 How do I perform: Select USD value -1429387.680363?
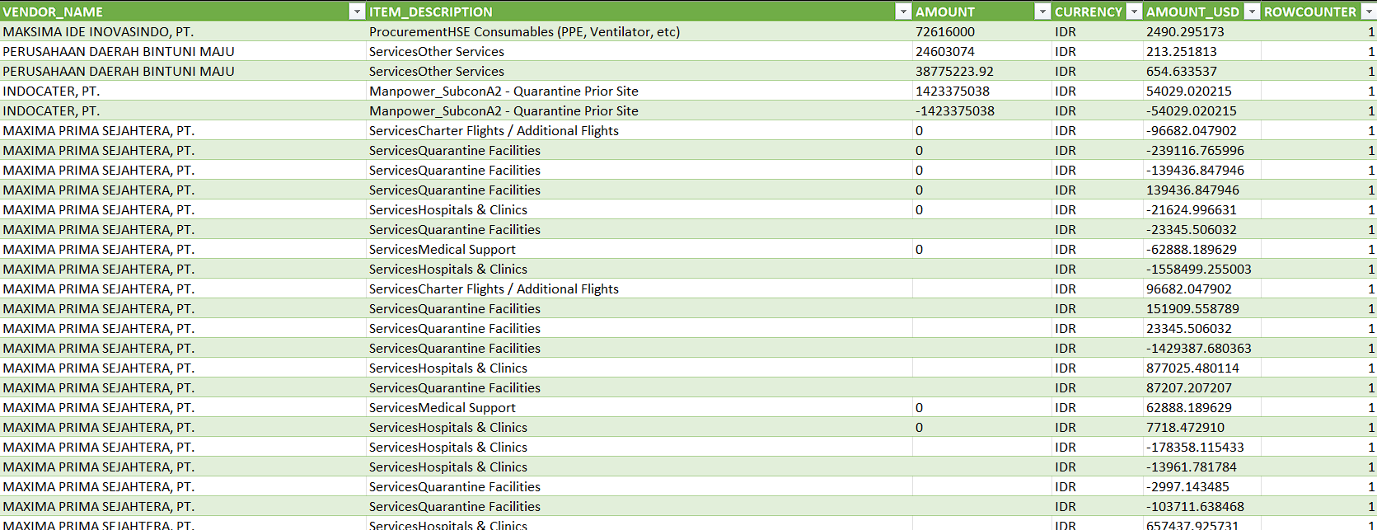[1202, 348]
